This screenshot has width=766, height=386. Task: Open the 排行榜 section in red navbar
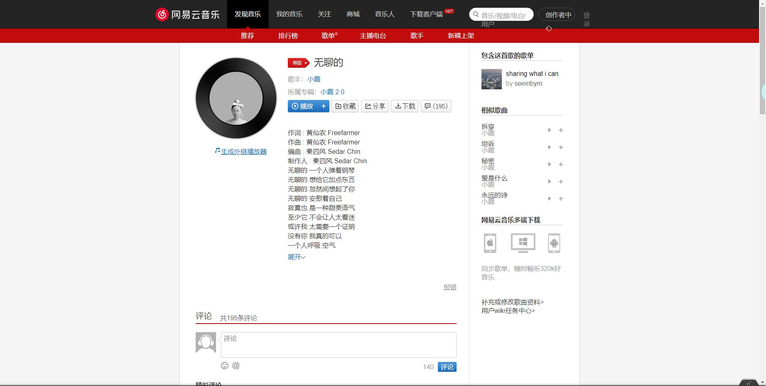[x=288, y=36]
